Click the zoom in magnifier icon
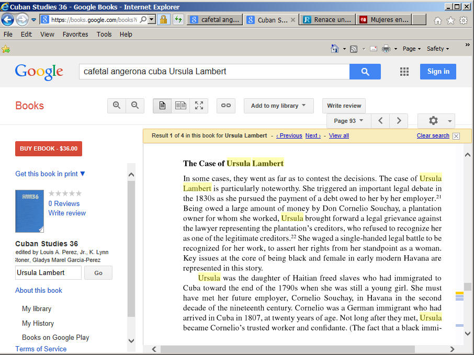Image resolution: width=474 pixels, height=355 pixels. click(x=117, y=106)
